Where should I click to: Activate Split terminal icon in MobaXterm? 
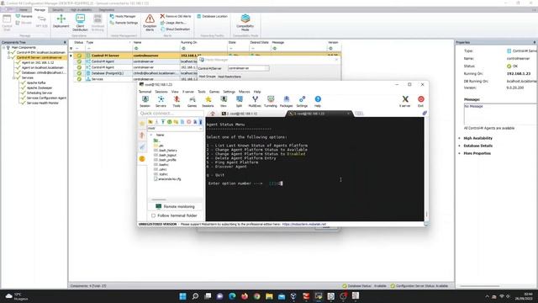click(239, 101)
